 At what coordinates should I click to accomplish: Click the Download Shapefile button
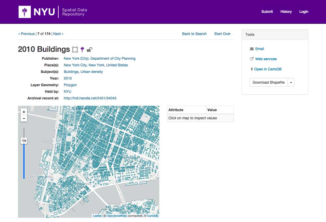(268, 82)
